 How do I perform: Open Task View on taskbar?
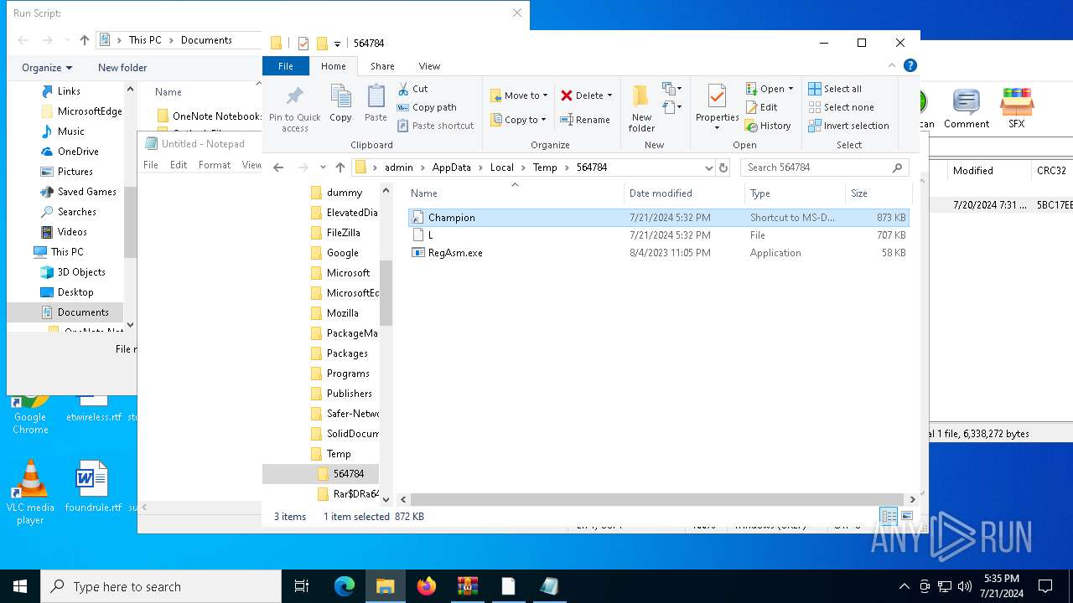[302, 586]
